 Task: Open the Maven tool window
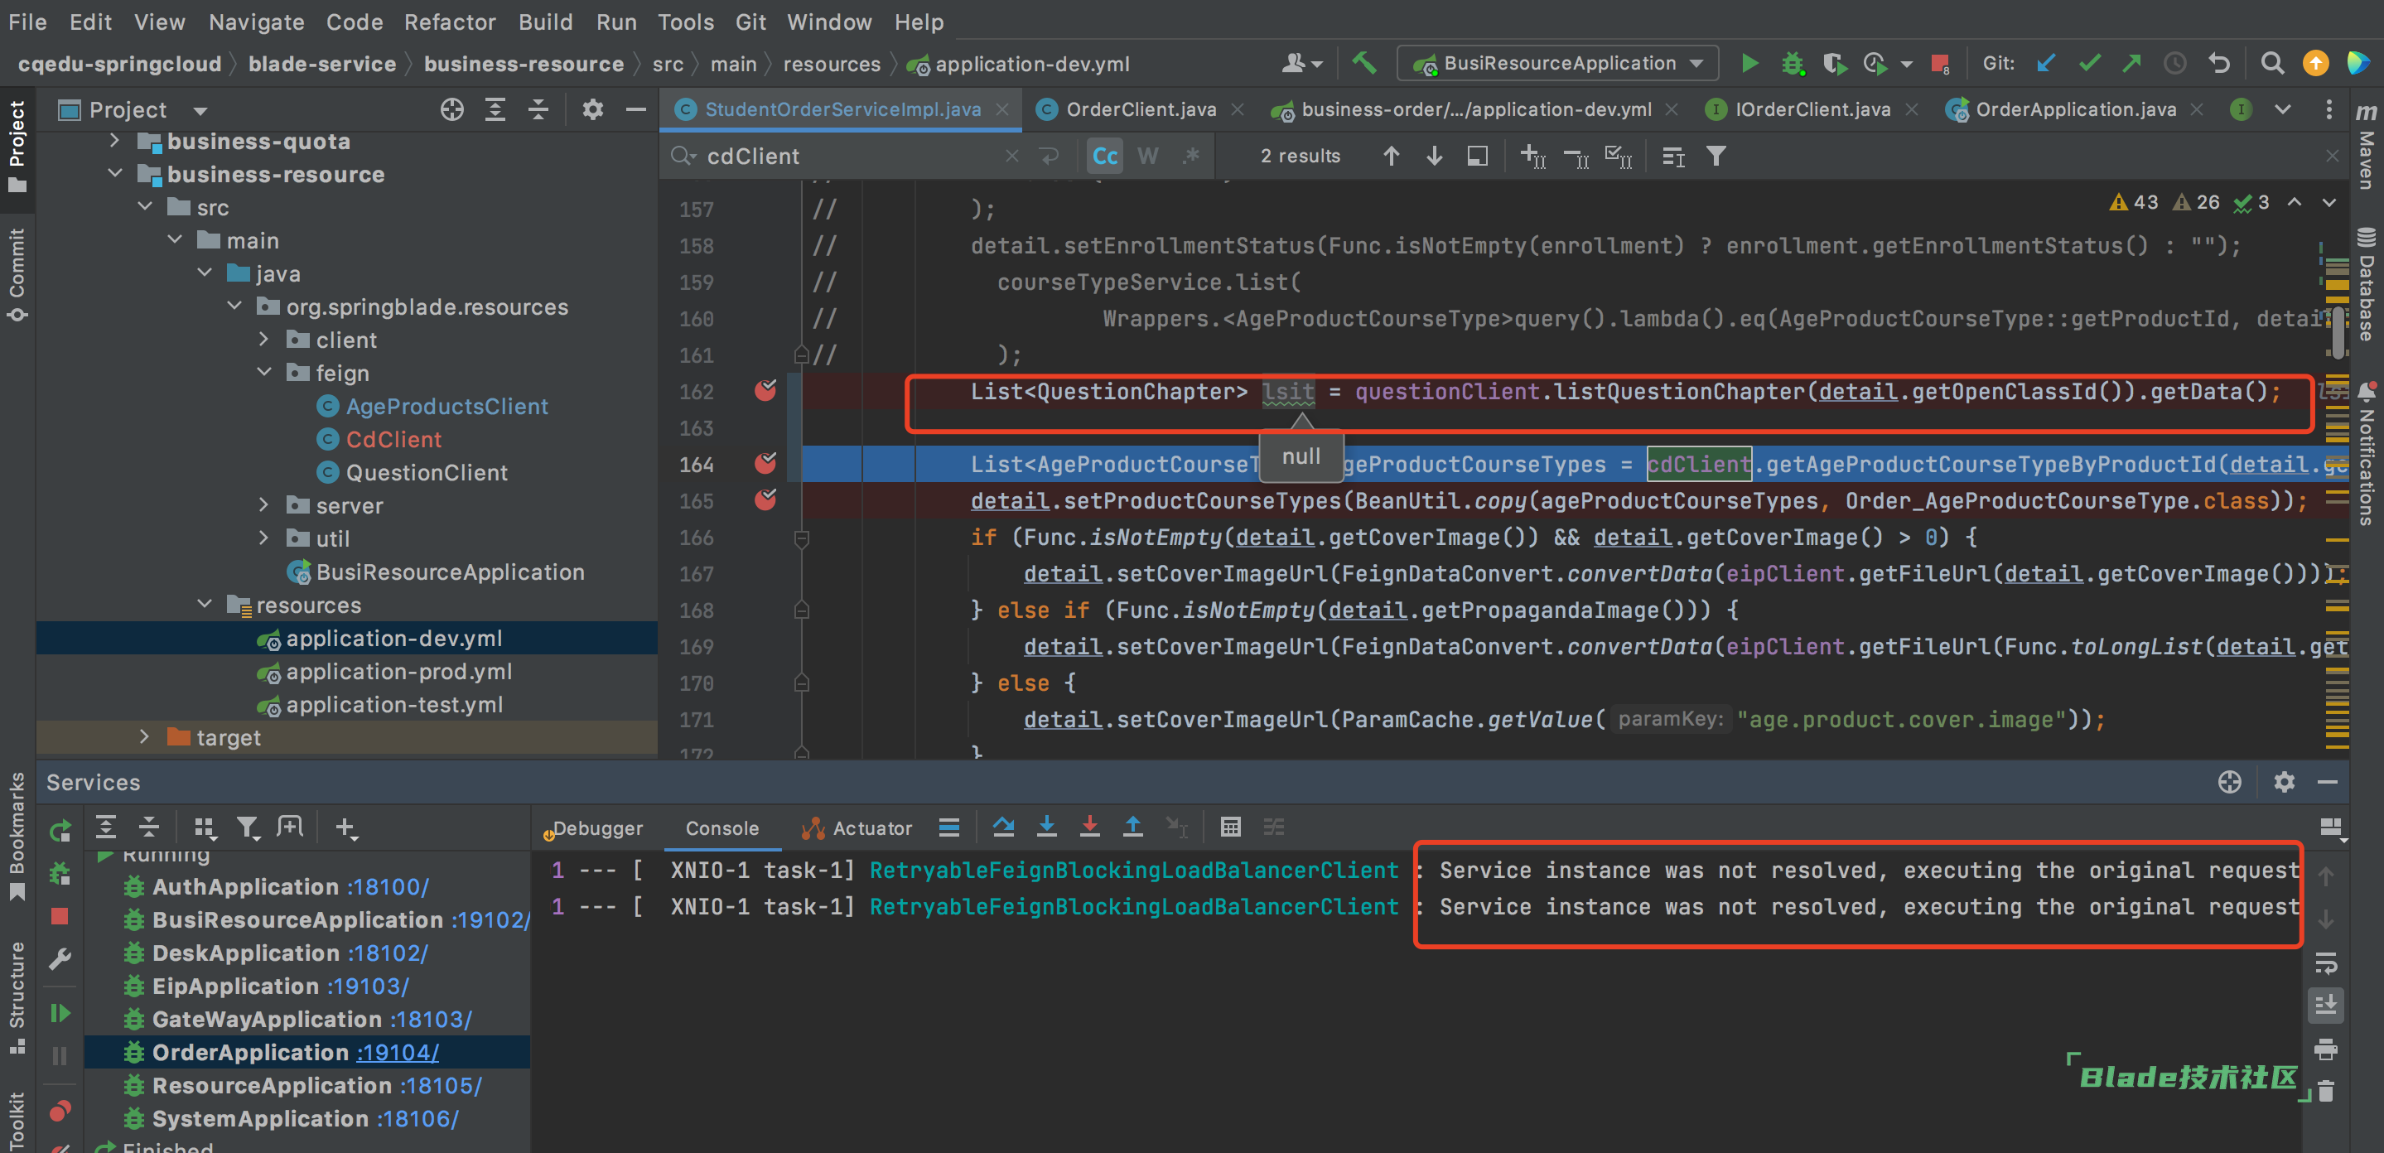(2367, 147)
